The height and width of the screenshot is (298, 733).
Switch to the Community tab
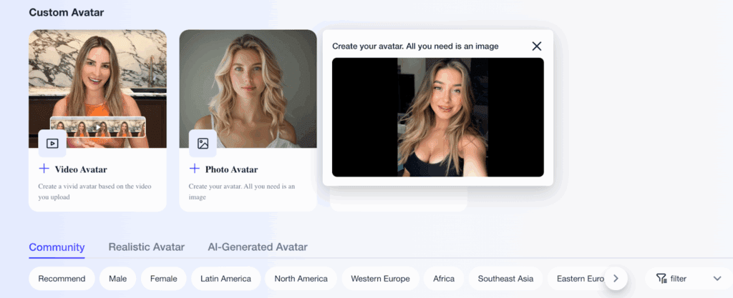(57, 247)
